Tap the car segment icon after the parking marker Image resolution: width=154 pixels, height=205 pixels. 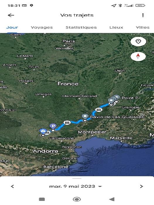[x=67, y=123]
